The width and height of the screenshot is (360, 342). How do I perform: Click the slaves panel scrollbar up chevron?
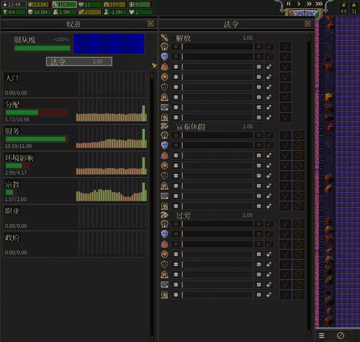[152, 76]
